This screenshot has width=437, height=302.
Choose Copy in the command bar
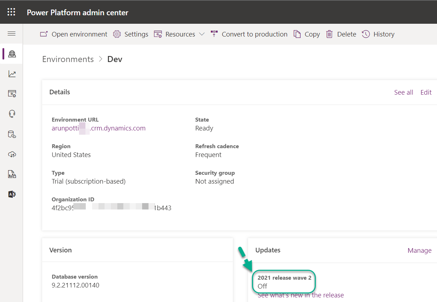(312, 34)
